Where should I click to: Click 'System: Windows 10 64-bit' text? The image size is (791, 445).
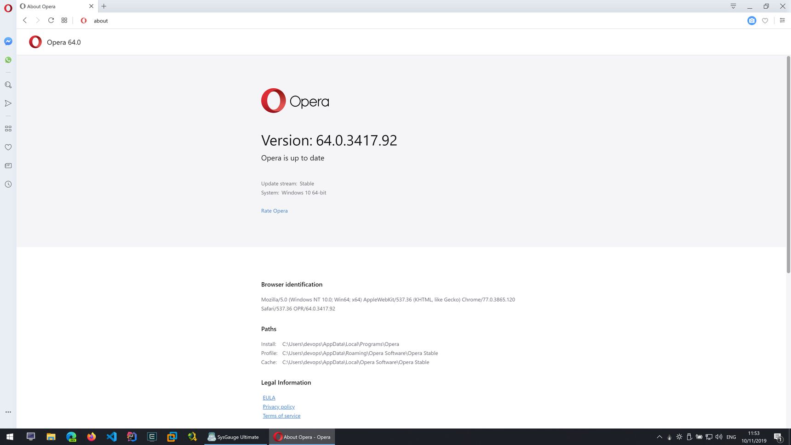(x=293, y=193)
